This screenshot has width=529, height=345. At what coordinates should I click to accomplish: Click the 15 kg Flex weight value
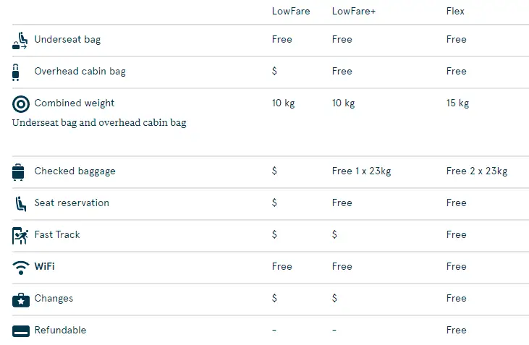(457, 103)
